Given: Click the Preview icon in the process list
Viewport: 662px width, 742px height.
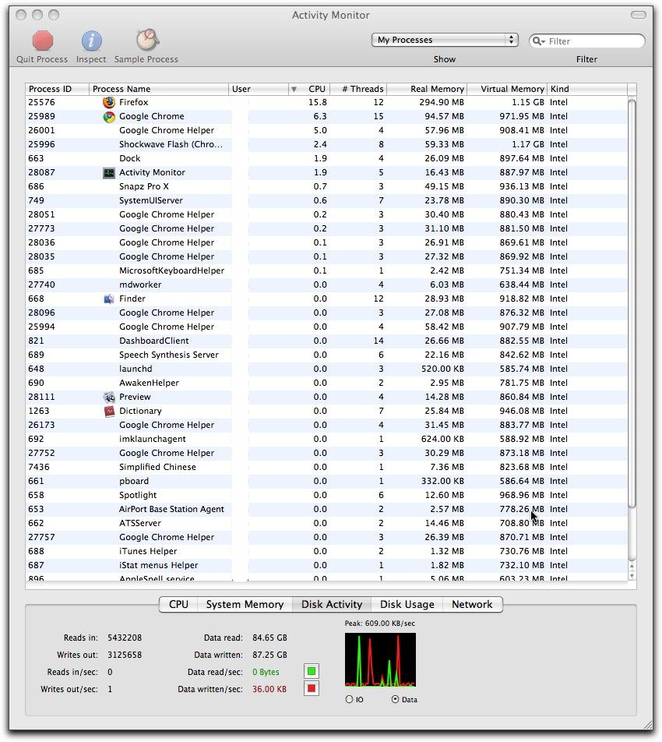Looking at the screenshot, I should click(107, 397).
